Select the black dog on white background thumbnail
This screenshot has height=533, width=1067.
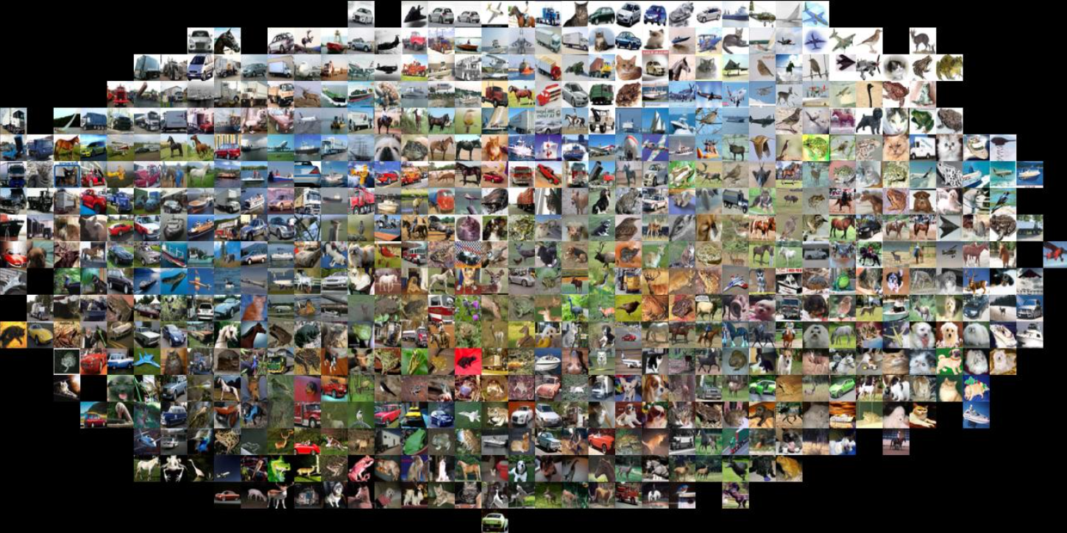pos(869,121)
